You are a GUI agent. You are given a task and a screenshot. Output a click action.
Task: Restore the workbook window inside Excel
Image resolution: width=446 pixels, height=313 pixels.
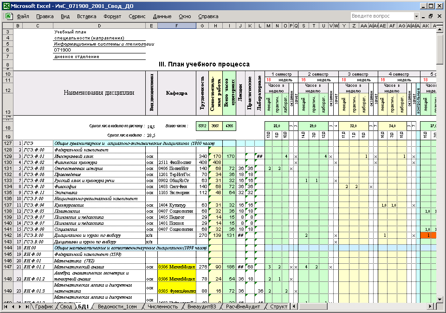coord(431,16)
